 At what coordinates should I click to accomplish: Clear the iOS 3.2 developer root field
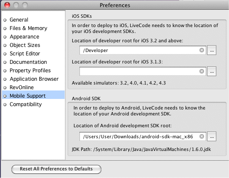click(x=202, y=50)
